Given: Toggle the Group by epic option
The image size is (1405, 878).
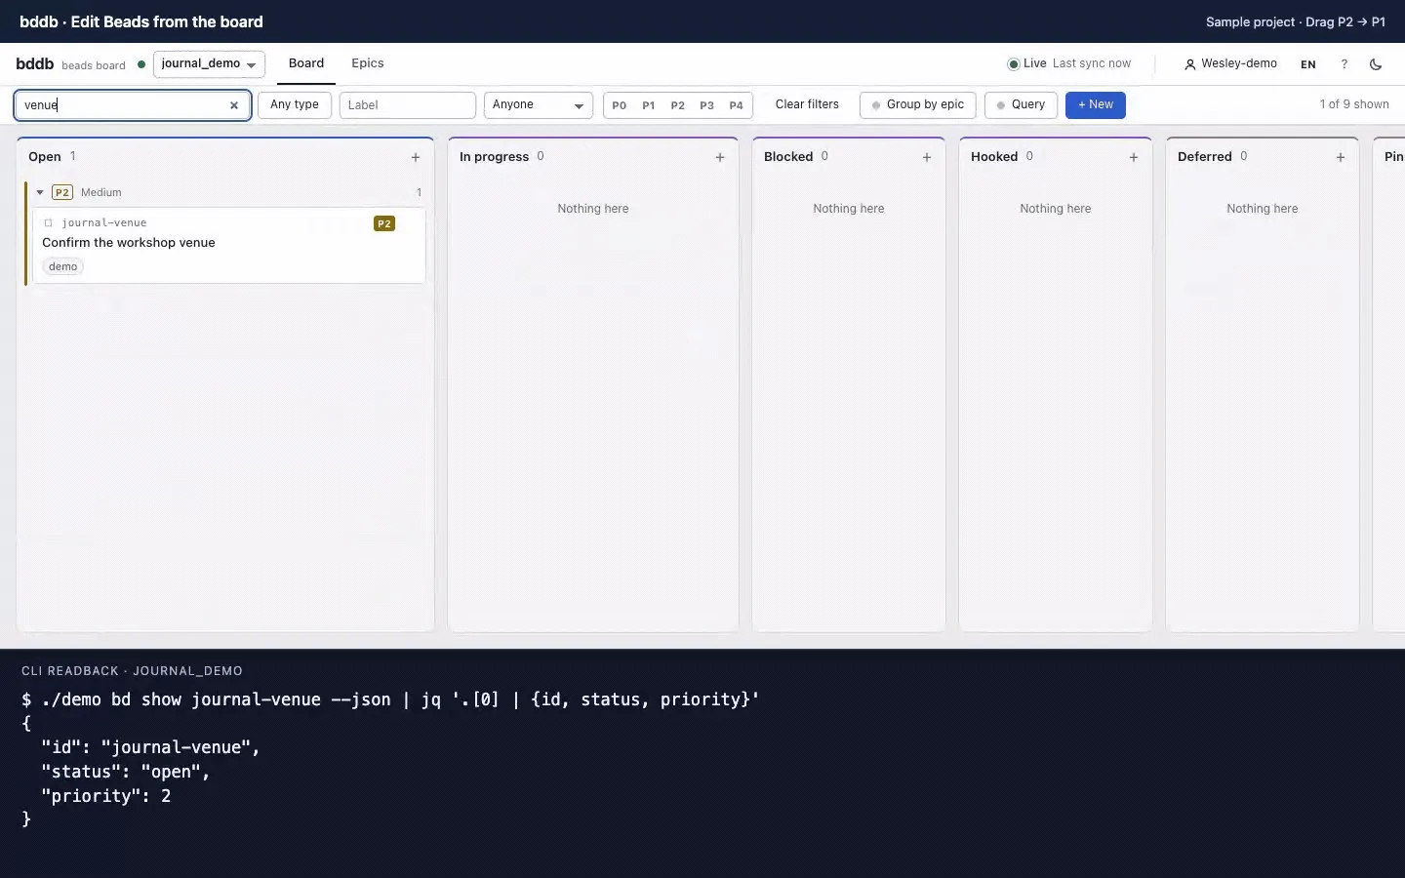Looking at the screenshot, I should click(x=918, y=104).
